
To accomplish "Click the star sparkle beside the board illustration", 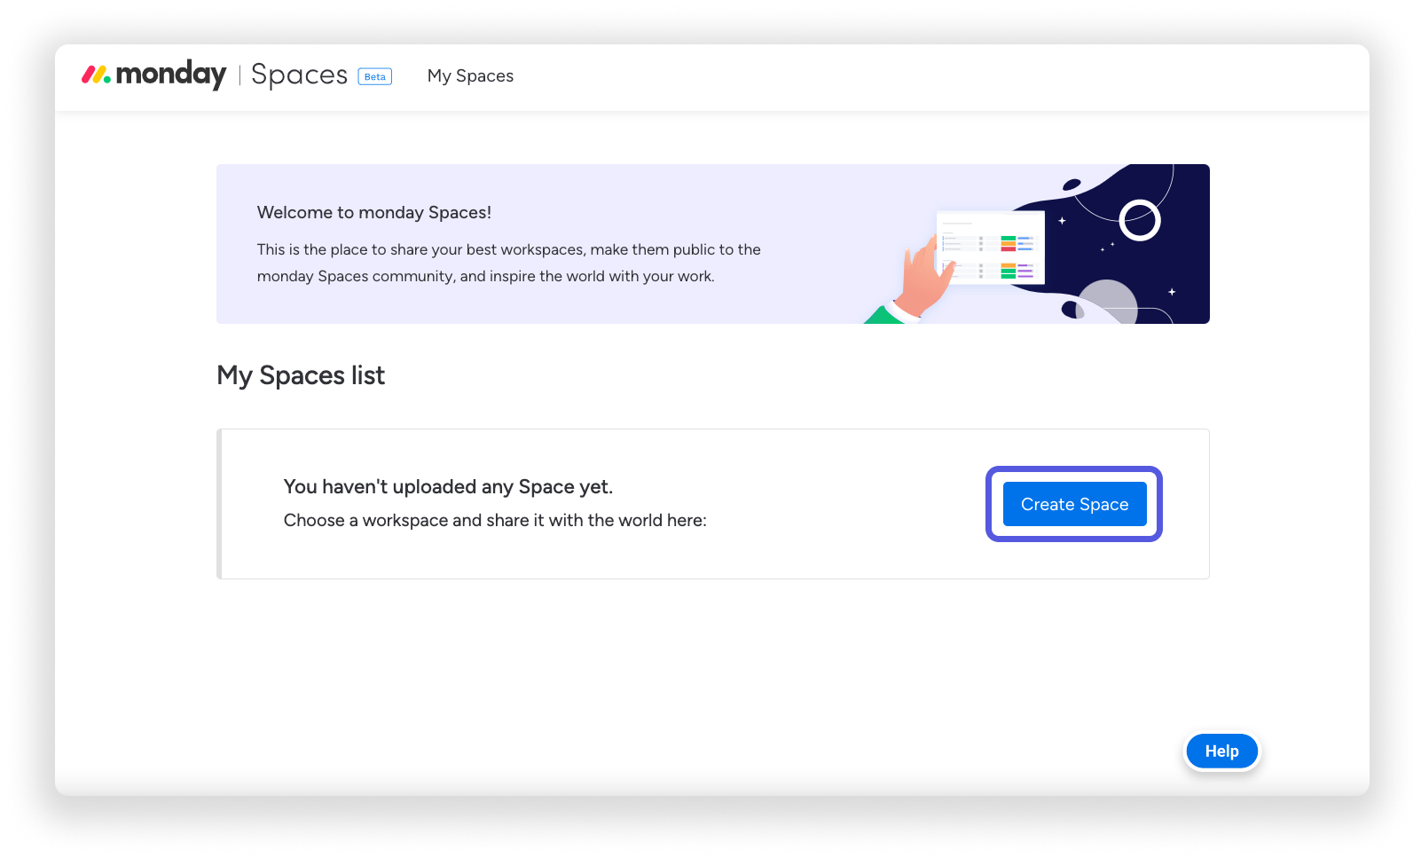I will pyautogui.click(x=1062, y=220).
